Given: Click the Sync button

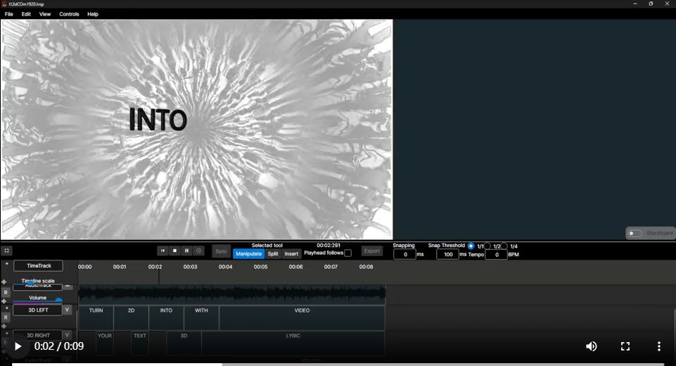Looking at the screenshot, I should (x=221, y=251).
